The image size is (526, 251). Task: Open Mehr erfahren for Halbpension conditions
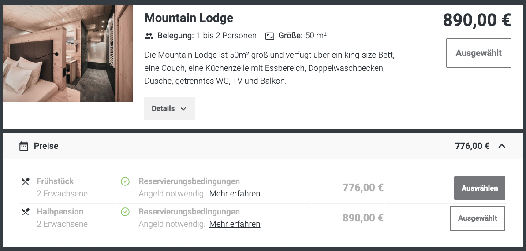[235, 224]
